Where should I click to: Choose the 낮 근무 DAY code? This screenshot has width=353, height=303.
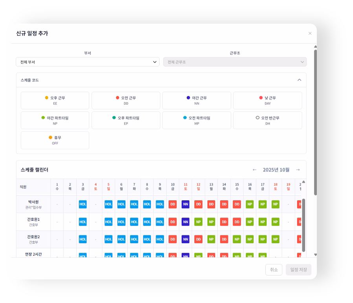click(267, 100)
